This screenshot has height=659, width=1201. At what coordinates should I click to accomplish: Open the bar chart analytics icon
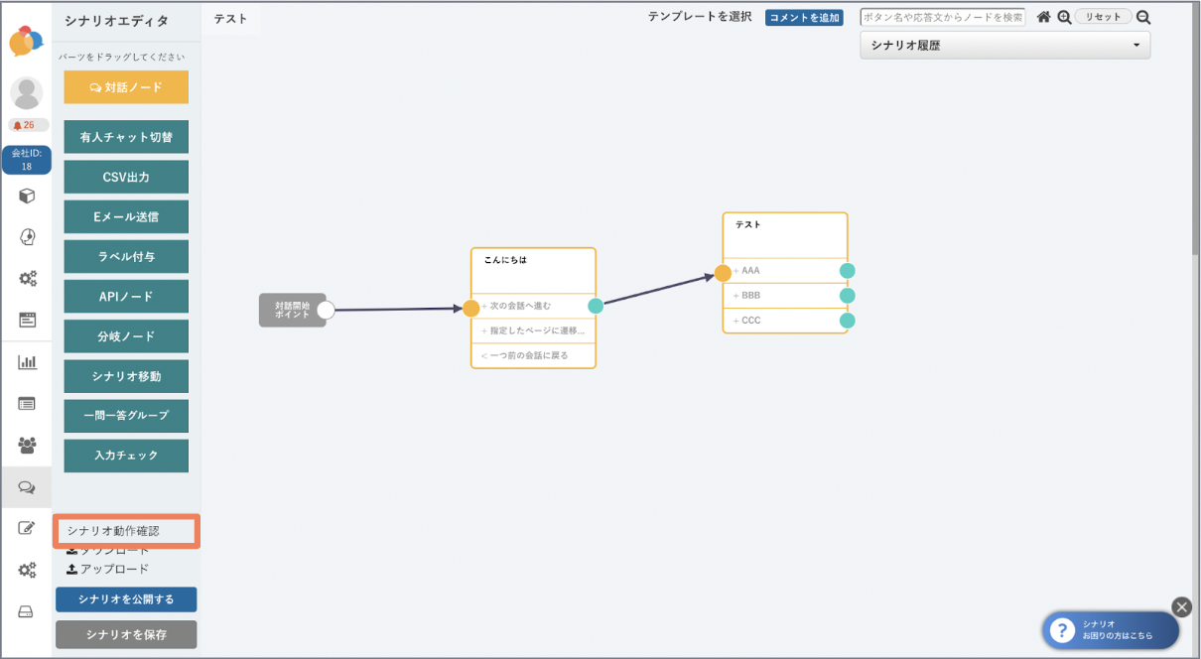coord(28,362)
